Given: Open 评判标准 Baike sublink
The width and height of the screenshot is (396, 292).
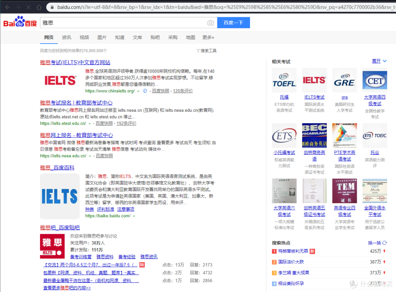Looking at the screenshot, I should click(106, 209).
